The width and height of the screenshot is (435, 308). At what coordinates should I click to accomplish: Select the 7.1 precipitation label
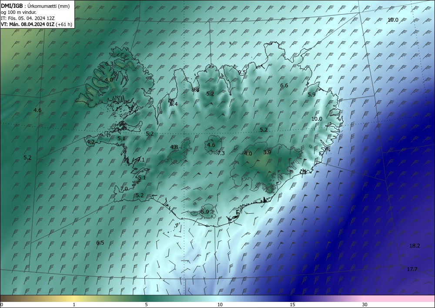(141, 159)
